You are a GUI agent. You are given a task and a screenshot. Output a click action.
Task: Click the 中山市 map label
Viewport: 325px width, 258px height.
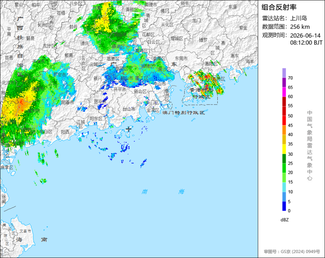pyautogui.click(x=159, y=84)
